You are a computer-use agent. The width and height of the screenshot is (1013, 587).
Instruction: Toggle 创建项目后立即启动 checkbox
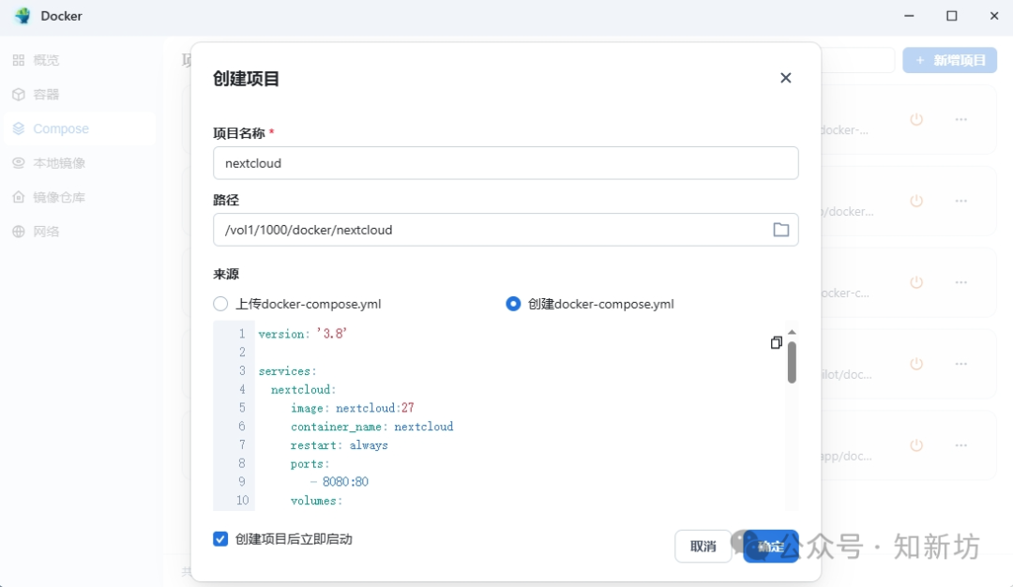220,539
